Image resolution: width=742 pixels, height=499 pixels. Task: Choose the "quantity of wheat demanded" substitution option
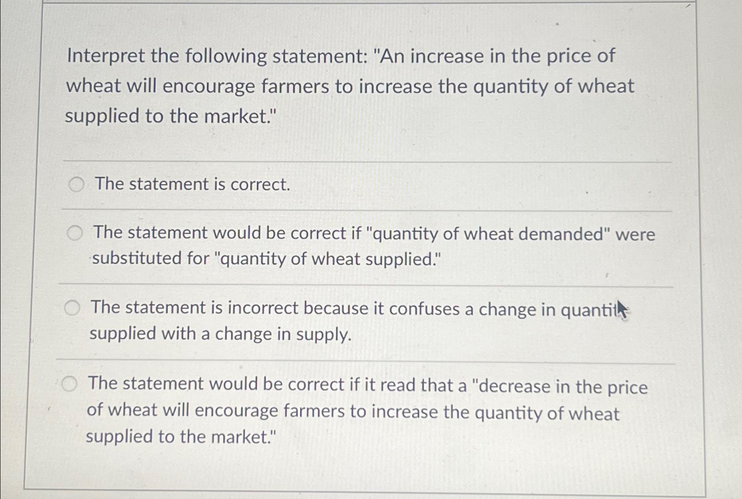tap(75, 233)
